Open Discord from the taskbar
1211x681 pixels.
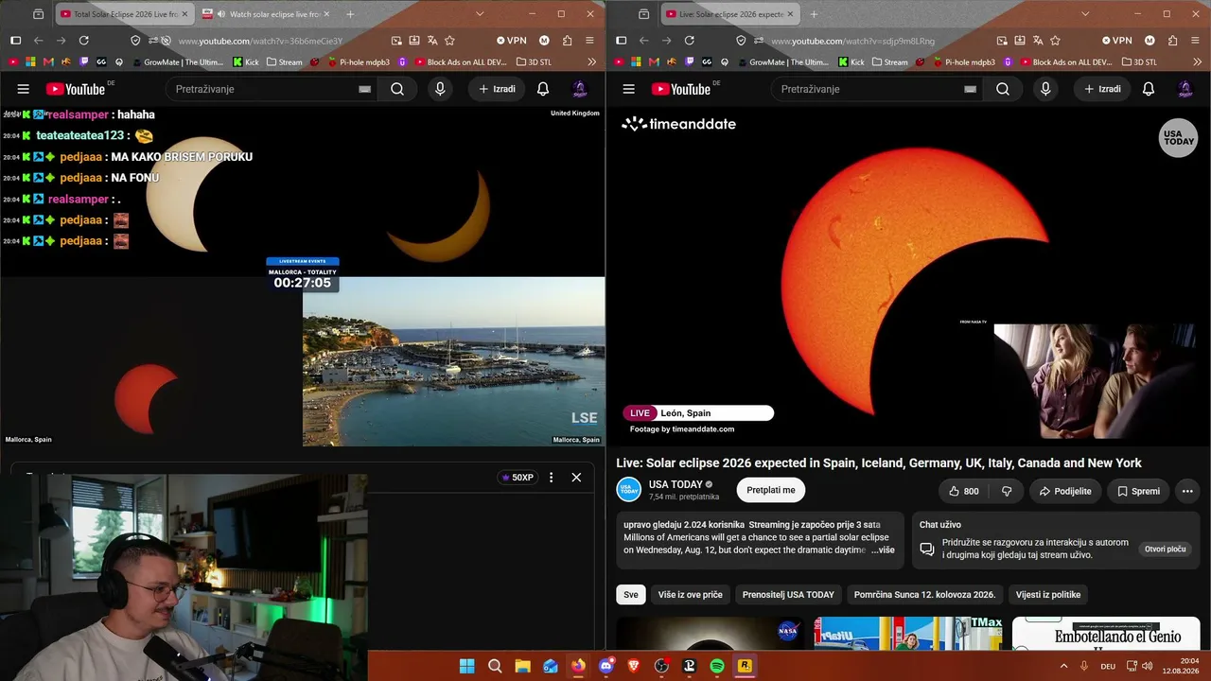coord(605,666)
